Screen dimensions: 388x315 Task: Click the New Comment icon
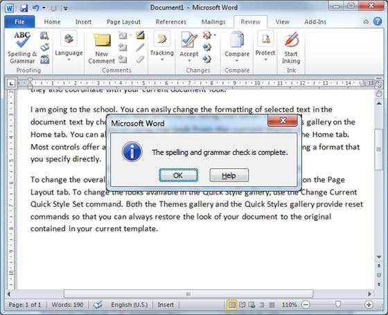click(x=102, y=40)
